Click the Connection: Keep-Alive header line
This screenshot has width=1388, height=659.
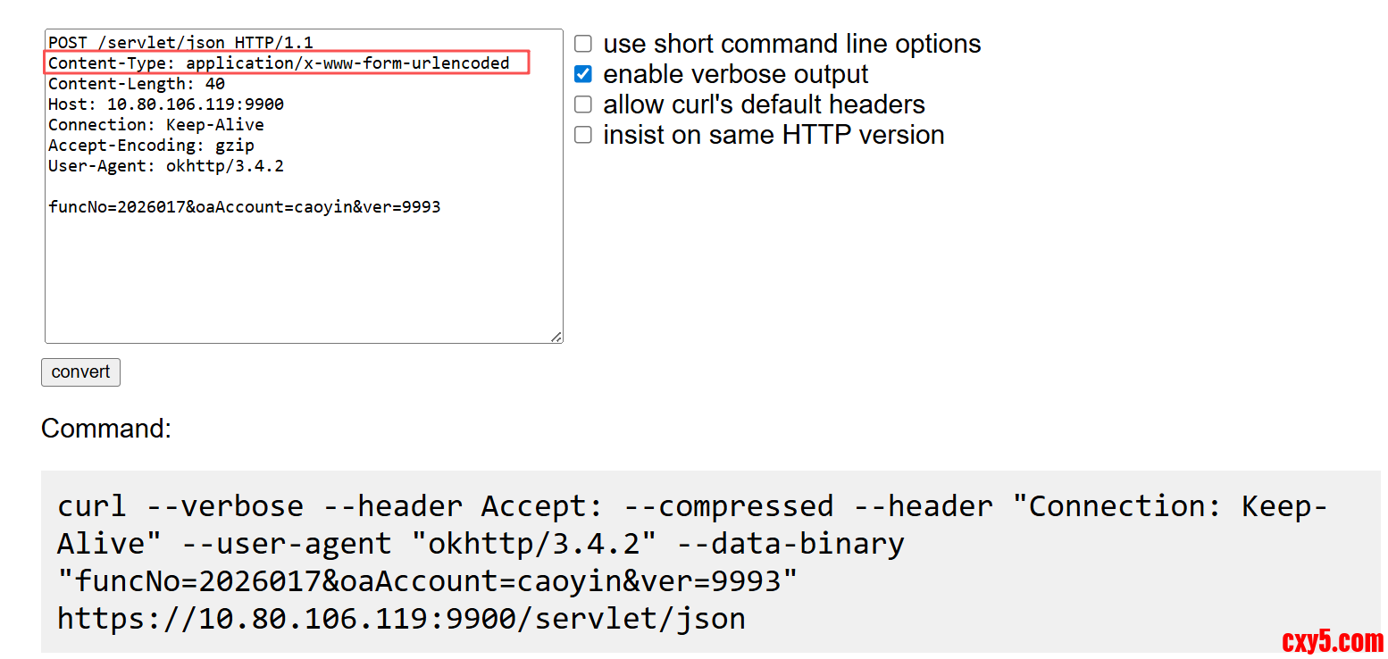(x=156, y=125)
